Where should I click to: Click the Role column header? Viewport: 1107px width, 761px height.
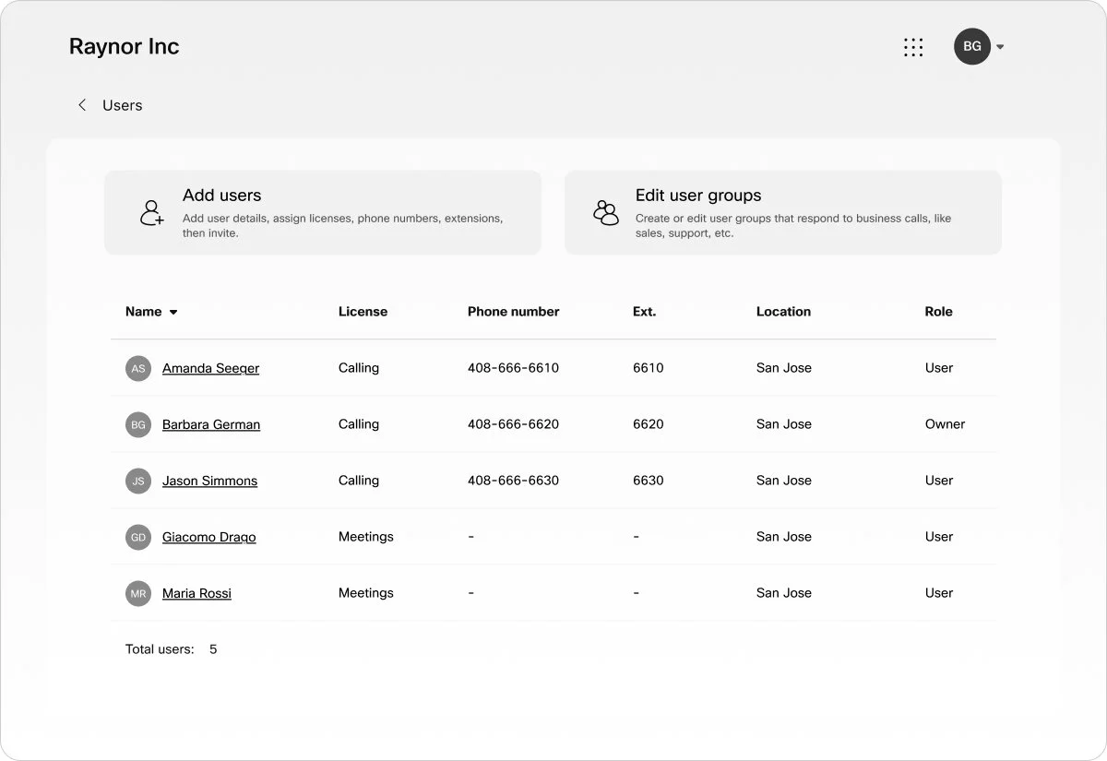939,312
